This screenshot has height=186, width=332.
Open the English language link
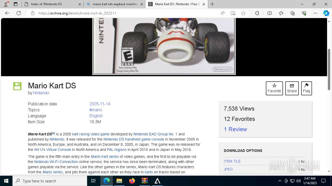pos(96,116)
